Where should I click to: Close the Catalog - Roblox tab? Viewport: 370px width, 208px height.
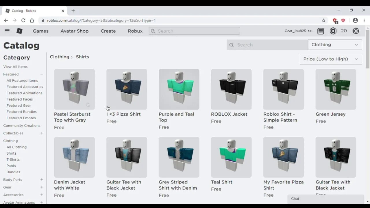[x=63, y=11]
